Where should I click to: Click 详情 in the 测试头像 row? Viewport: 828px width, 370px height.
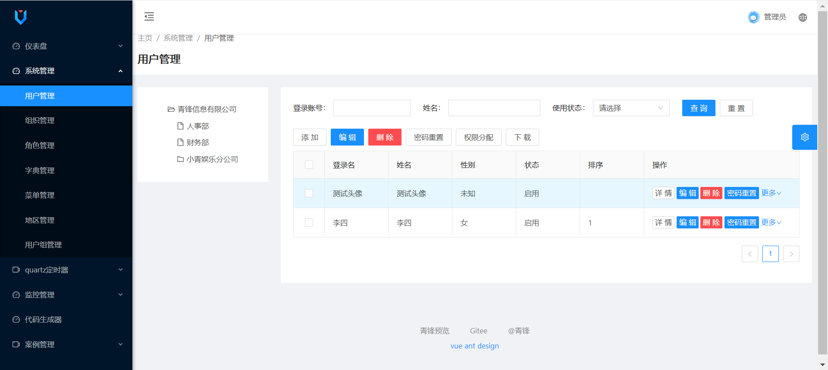pyautogui.click(x=663, y=193)
